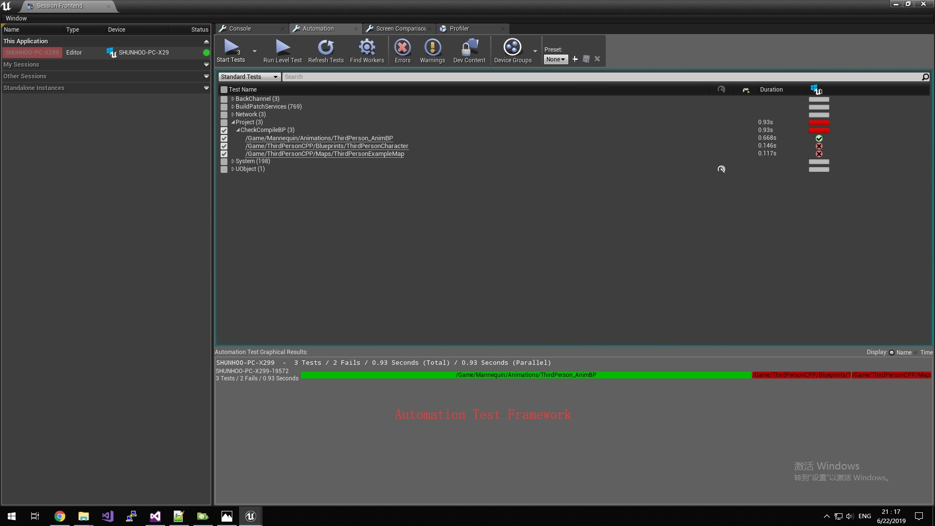Click the Find Workers gear icon

[x=367, y=47]
